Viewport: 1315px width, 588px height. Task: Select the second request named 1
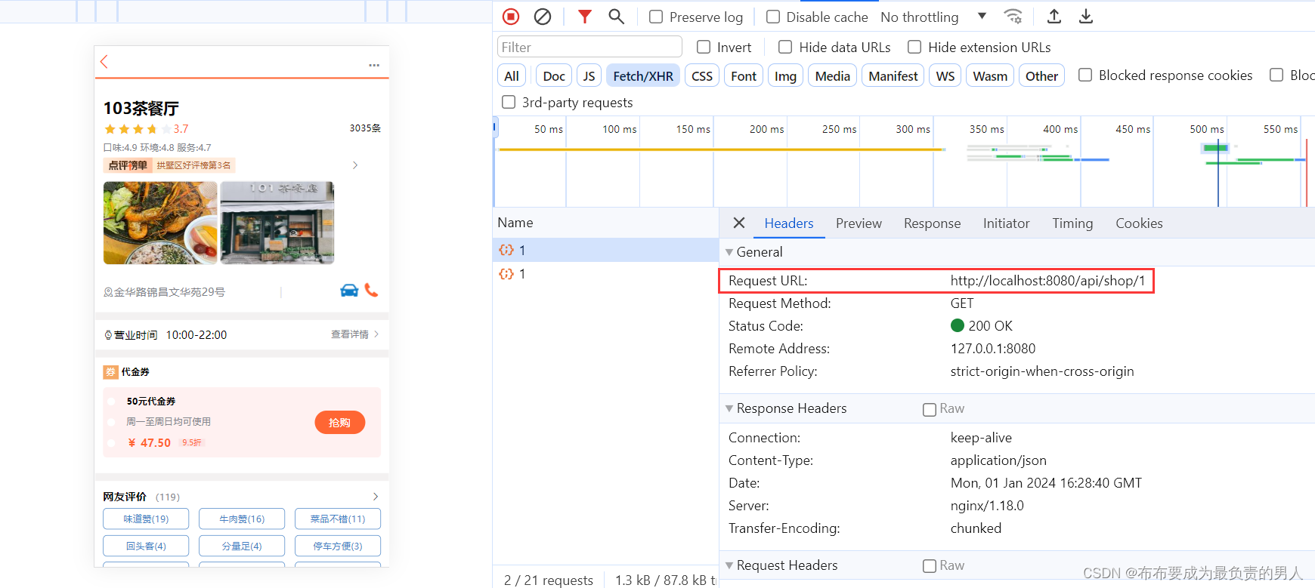pos(605,274)
